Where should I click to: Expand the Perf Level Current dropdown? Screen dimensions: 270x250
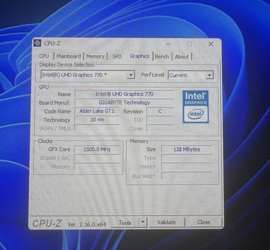point(191,75)
